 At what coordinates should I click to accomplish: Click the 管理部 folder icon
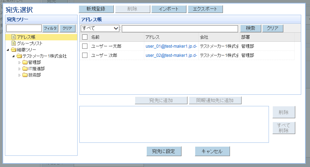pyautogui.click(x=25, y=62)
